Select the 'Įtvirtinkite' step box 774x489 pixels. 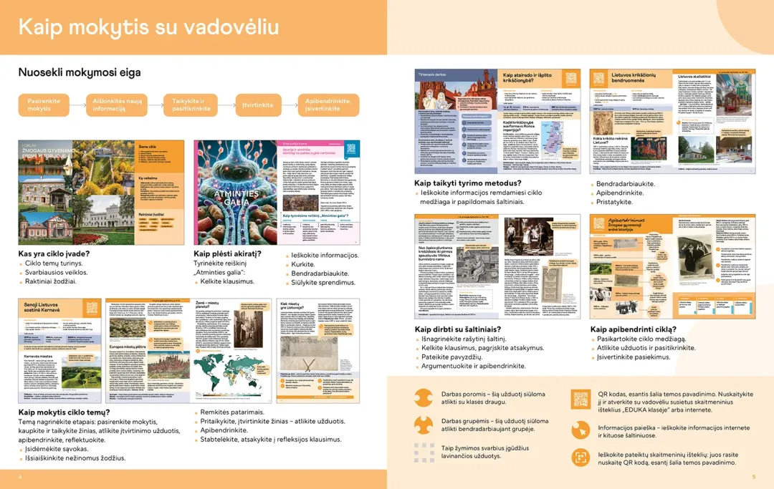click(x=258, y=105)
